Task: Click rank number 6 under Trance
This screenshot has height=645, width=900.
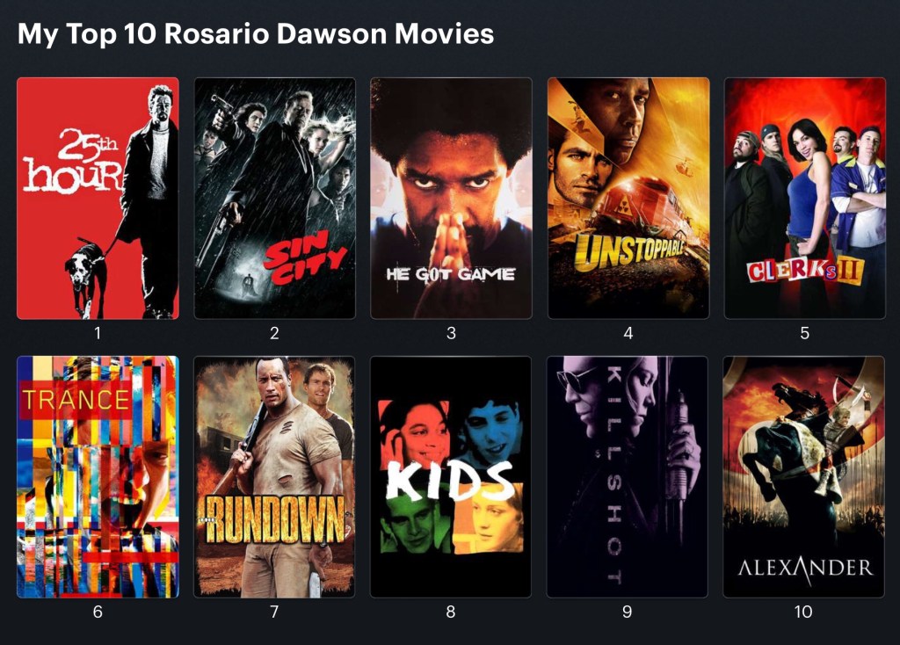Action: click(98, 612)
